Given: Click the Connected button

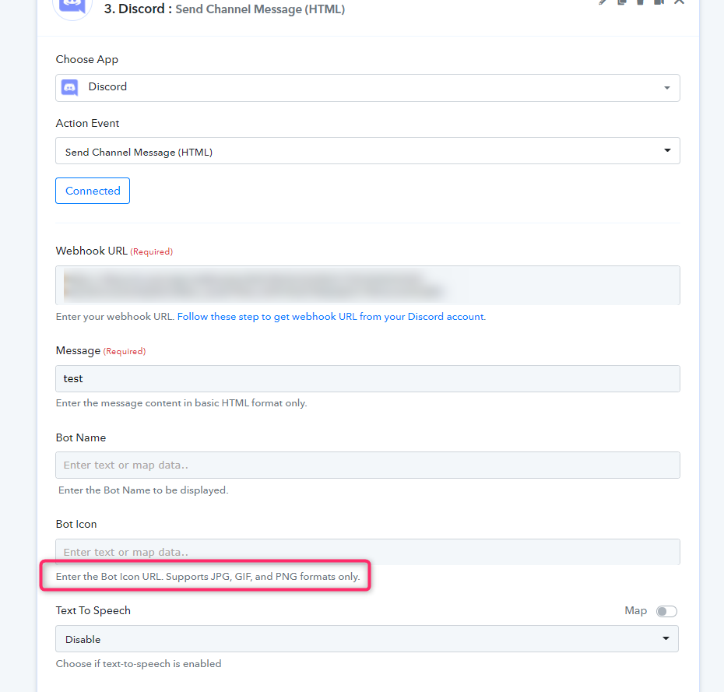Looking at the screenshot, I should [93, 191].
